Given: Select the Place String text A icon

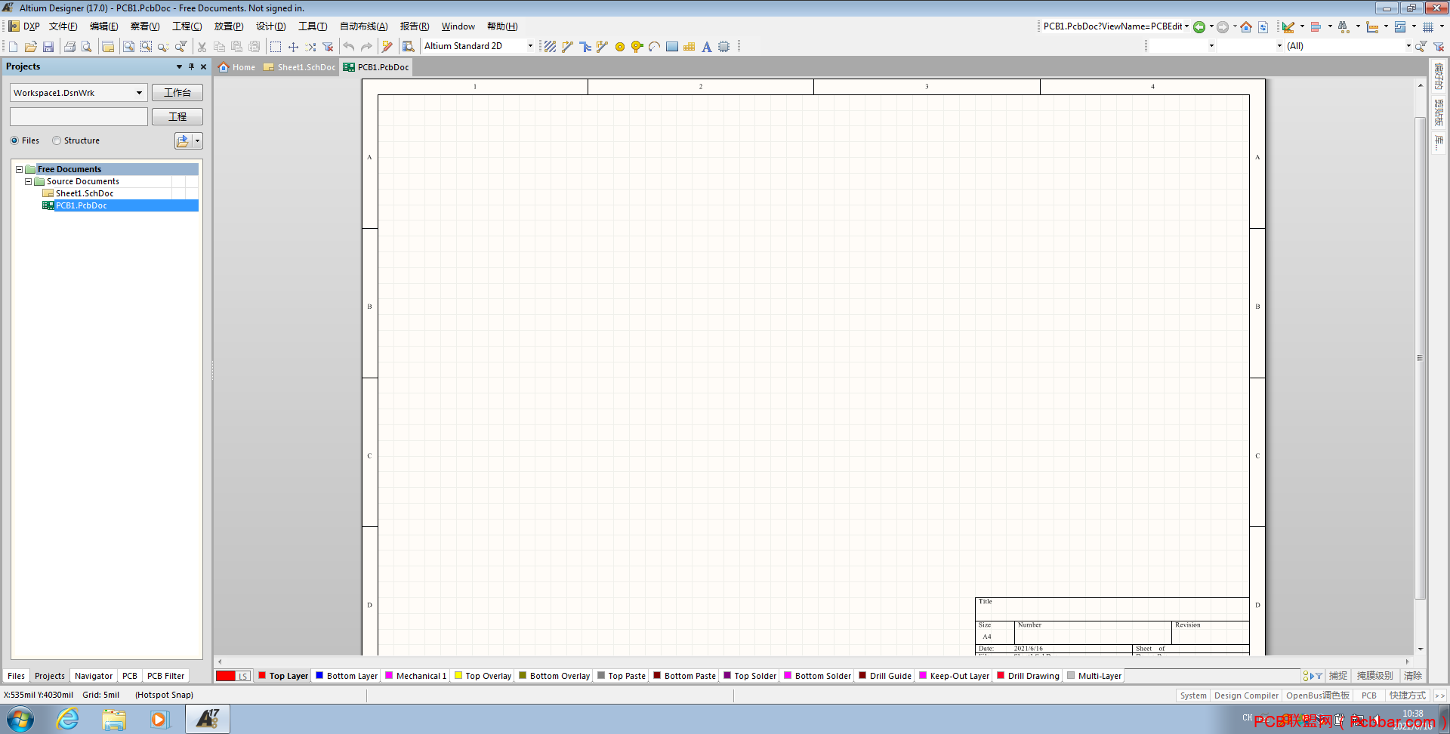Looking at the screenshot, I should point(707,47).
